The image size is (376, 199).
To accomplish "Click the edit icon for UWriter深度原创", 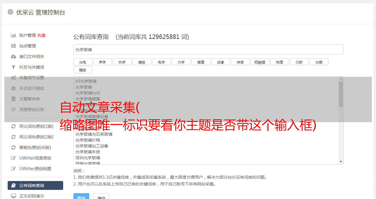I will [13, 158].
